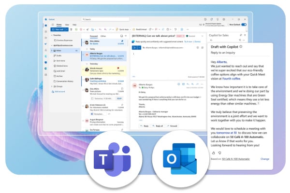This screenshot has width=290, height=193.
Task: Go back in Copilot for Sales pane
Action: tap(211, 40)
